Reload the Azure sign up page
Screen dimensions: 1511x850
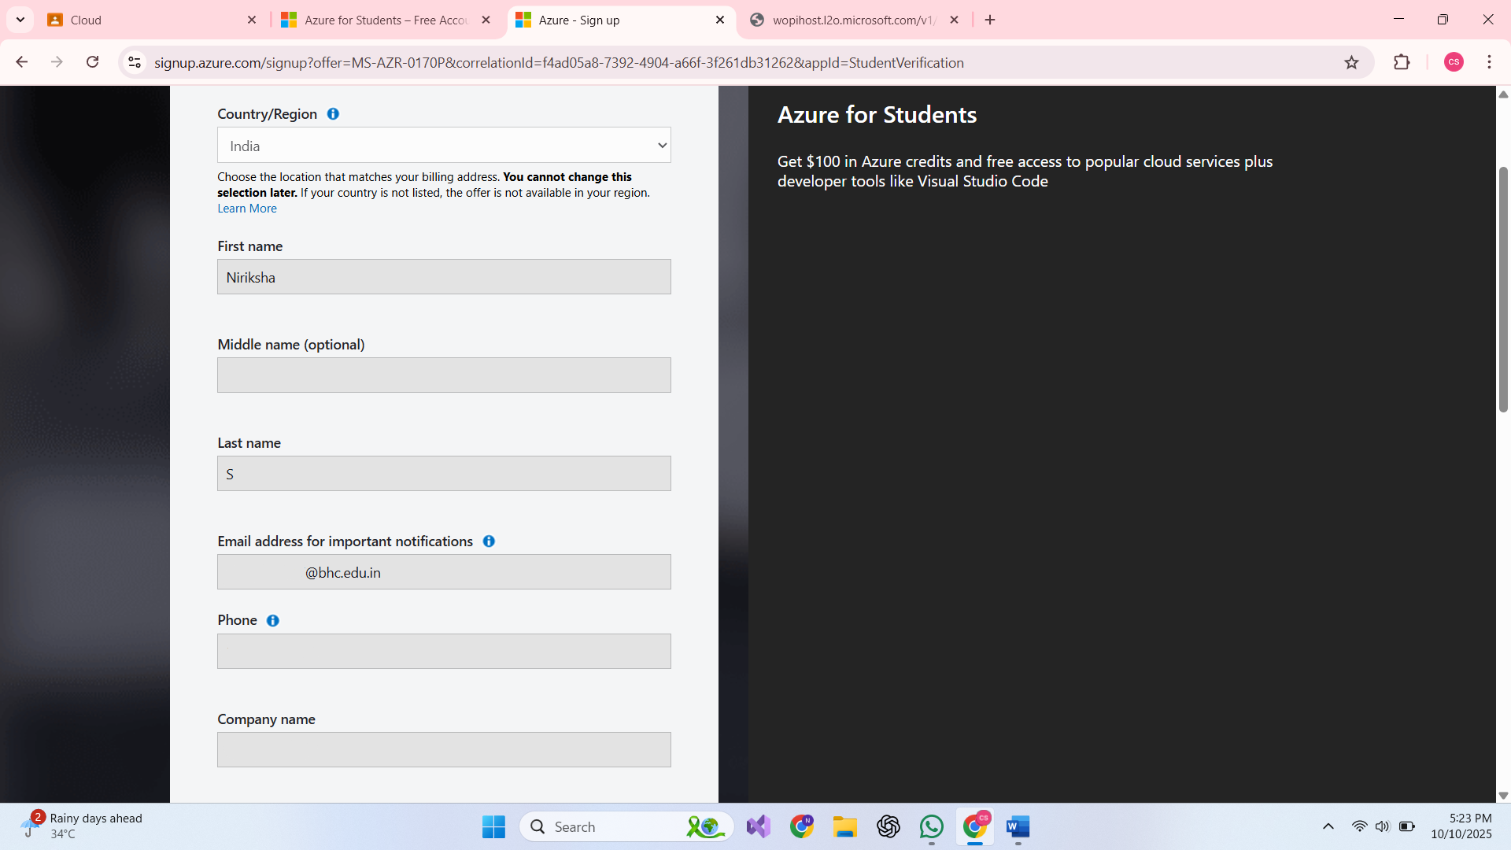93,62
